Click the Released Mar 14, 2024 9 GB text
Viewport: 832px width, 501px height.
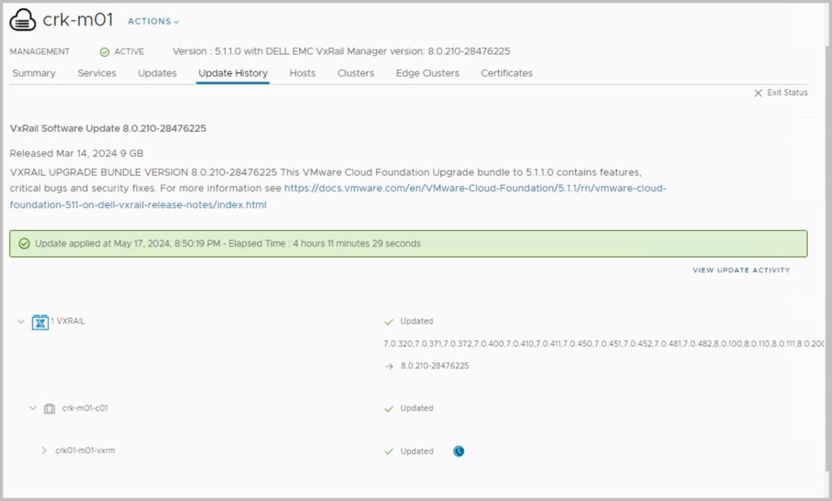(x=76, y=153)
